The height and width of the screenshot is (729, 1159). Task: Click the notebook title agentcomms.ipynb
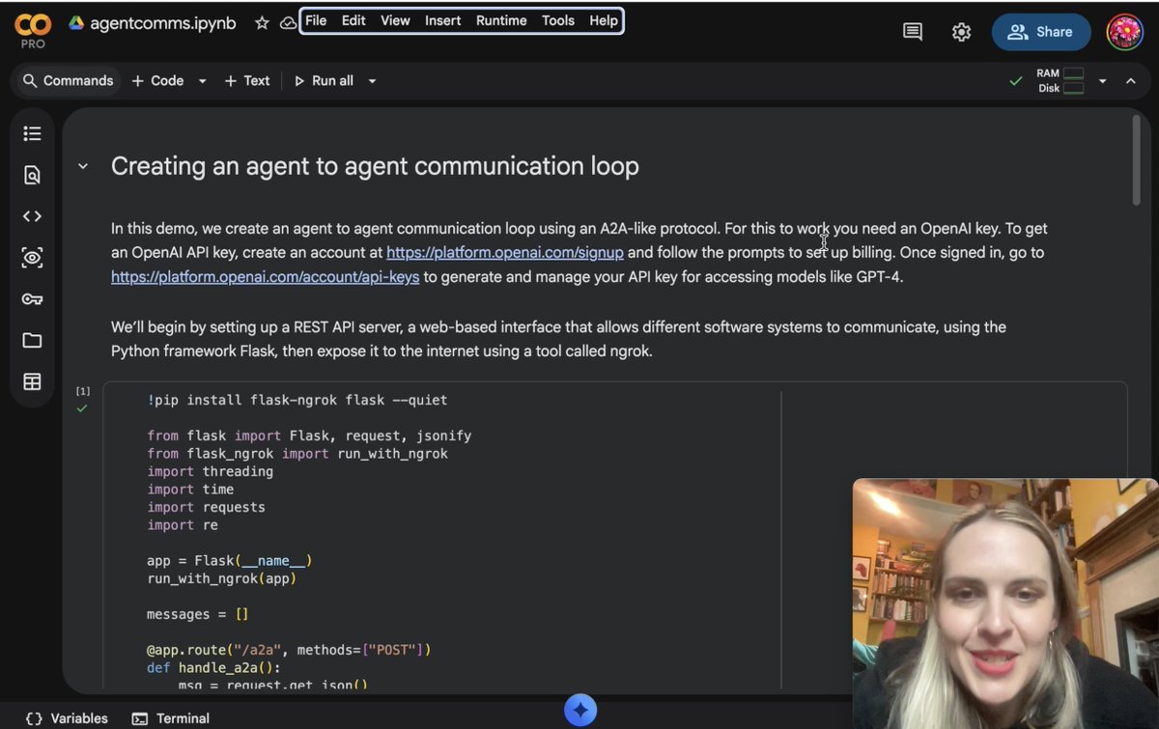tap(163, 23)
